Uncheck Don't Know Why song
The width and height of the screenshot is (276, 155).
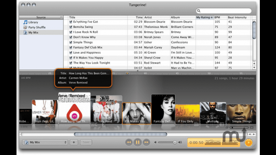click(70, 37)
